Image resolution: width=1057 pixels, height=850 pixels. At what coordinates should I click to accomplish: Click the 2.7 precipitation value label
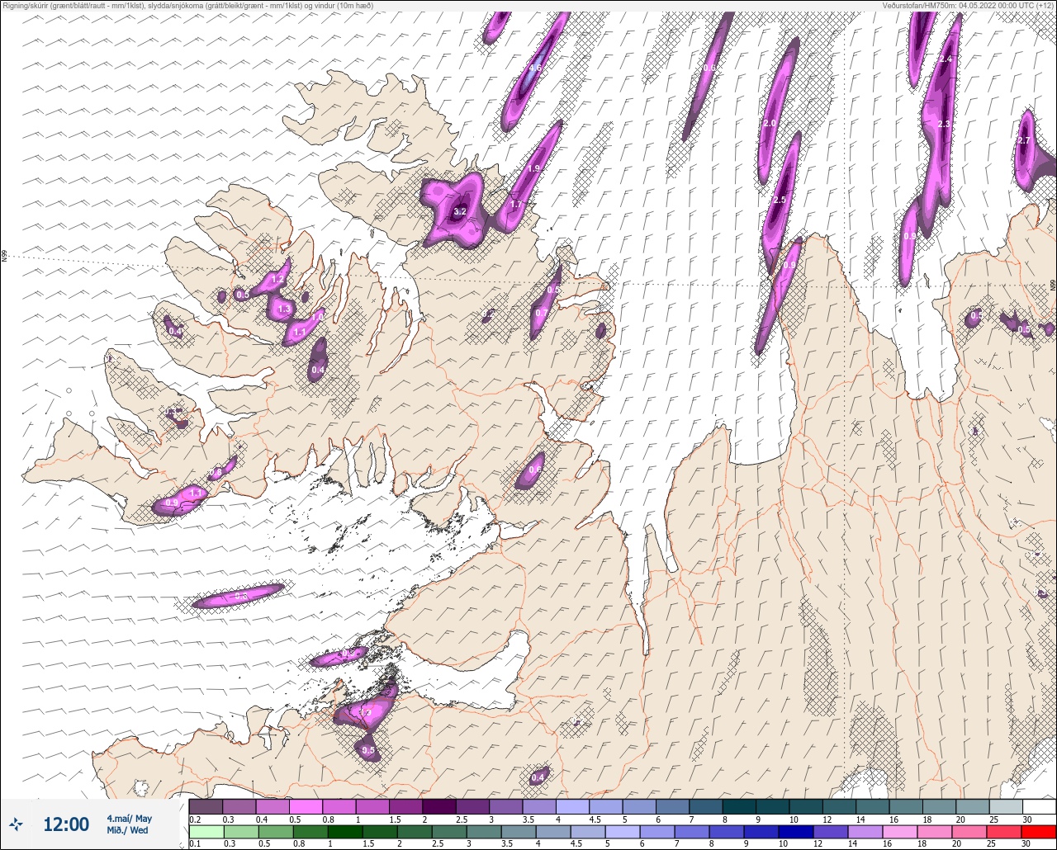click(x=1024, y=140)
